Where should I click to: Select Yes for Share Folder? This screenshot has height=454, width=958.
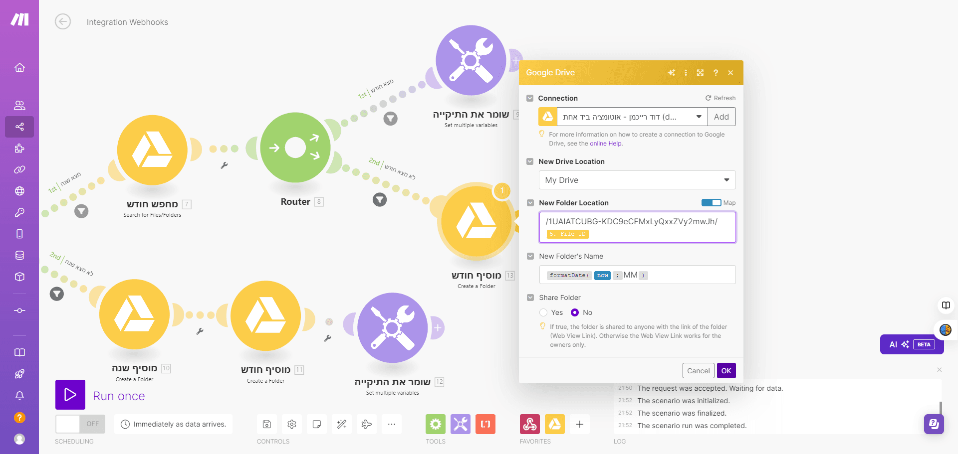pos(543,312)
